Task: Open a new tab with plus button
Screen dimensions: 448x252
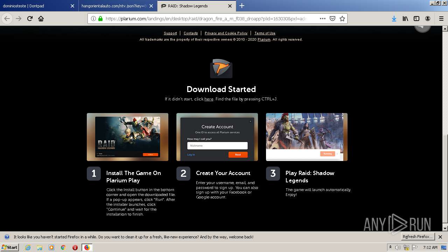Action: coord(242,6)
